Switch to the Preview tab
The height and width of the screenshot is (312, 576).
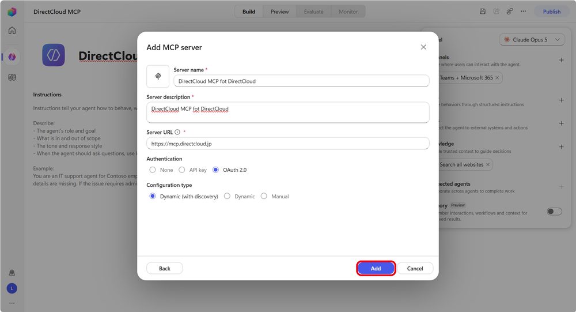(279, 12)
